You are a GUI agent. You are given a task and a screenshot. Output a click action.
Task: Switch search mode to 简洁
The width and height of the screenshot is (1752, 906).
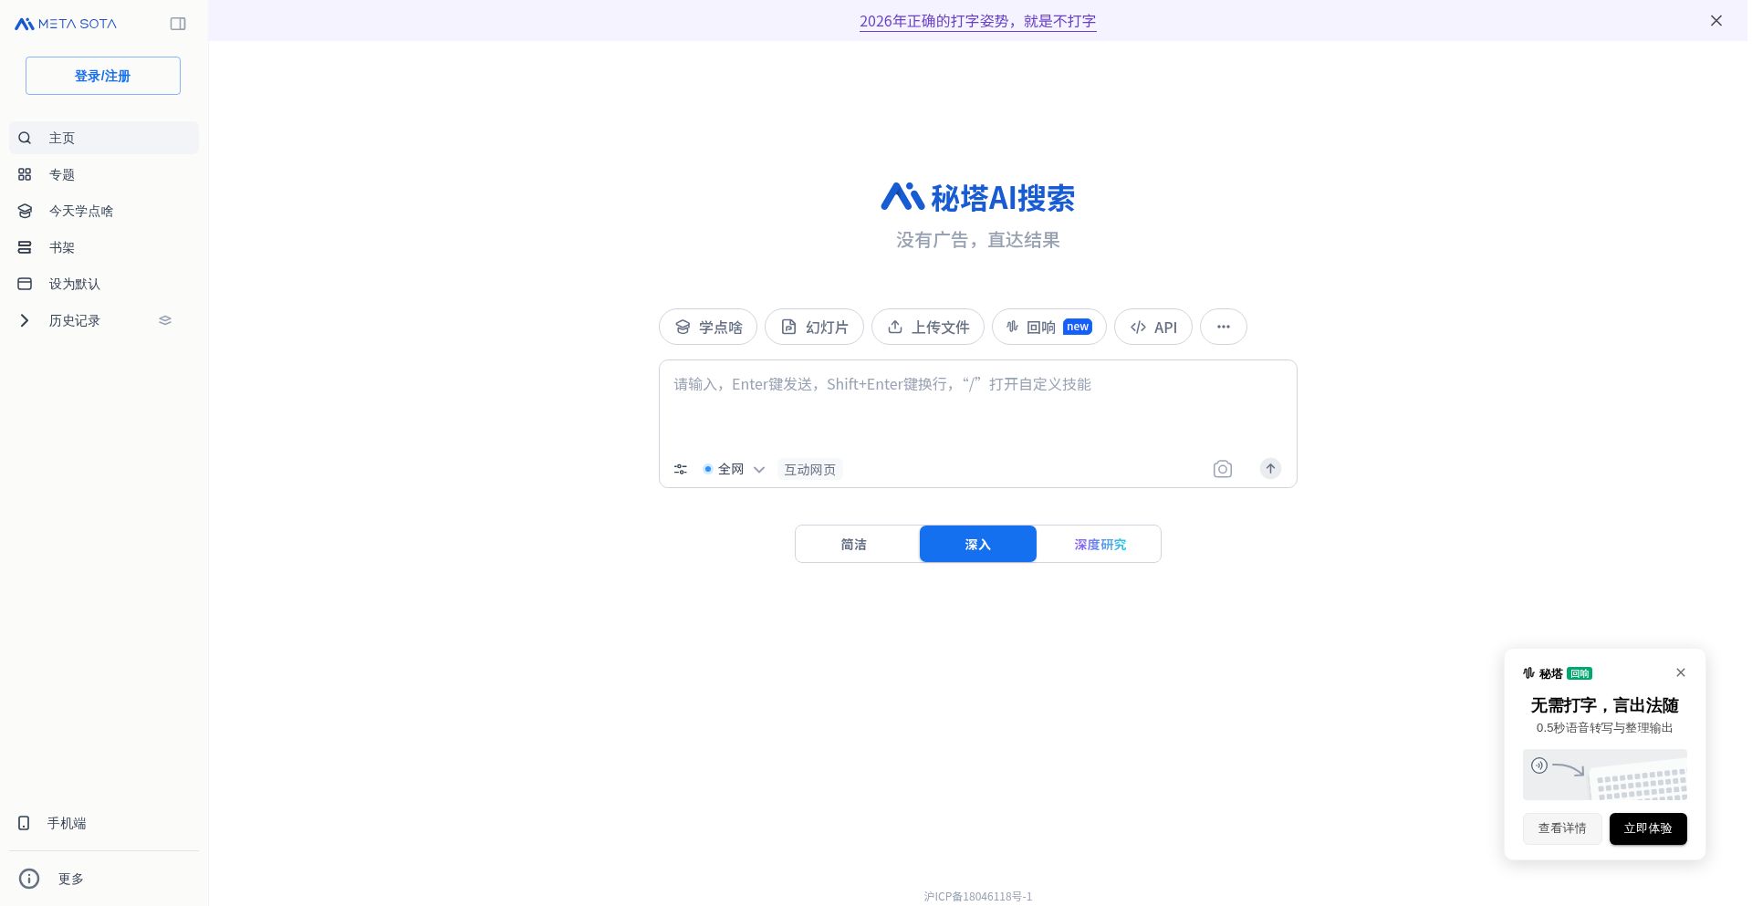click(x=854, y=544)
